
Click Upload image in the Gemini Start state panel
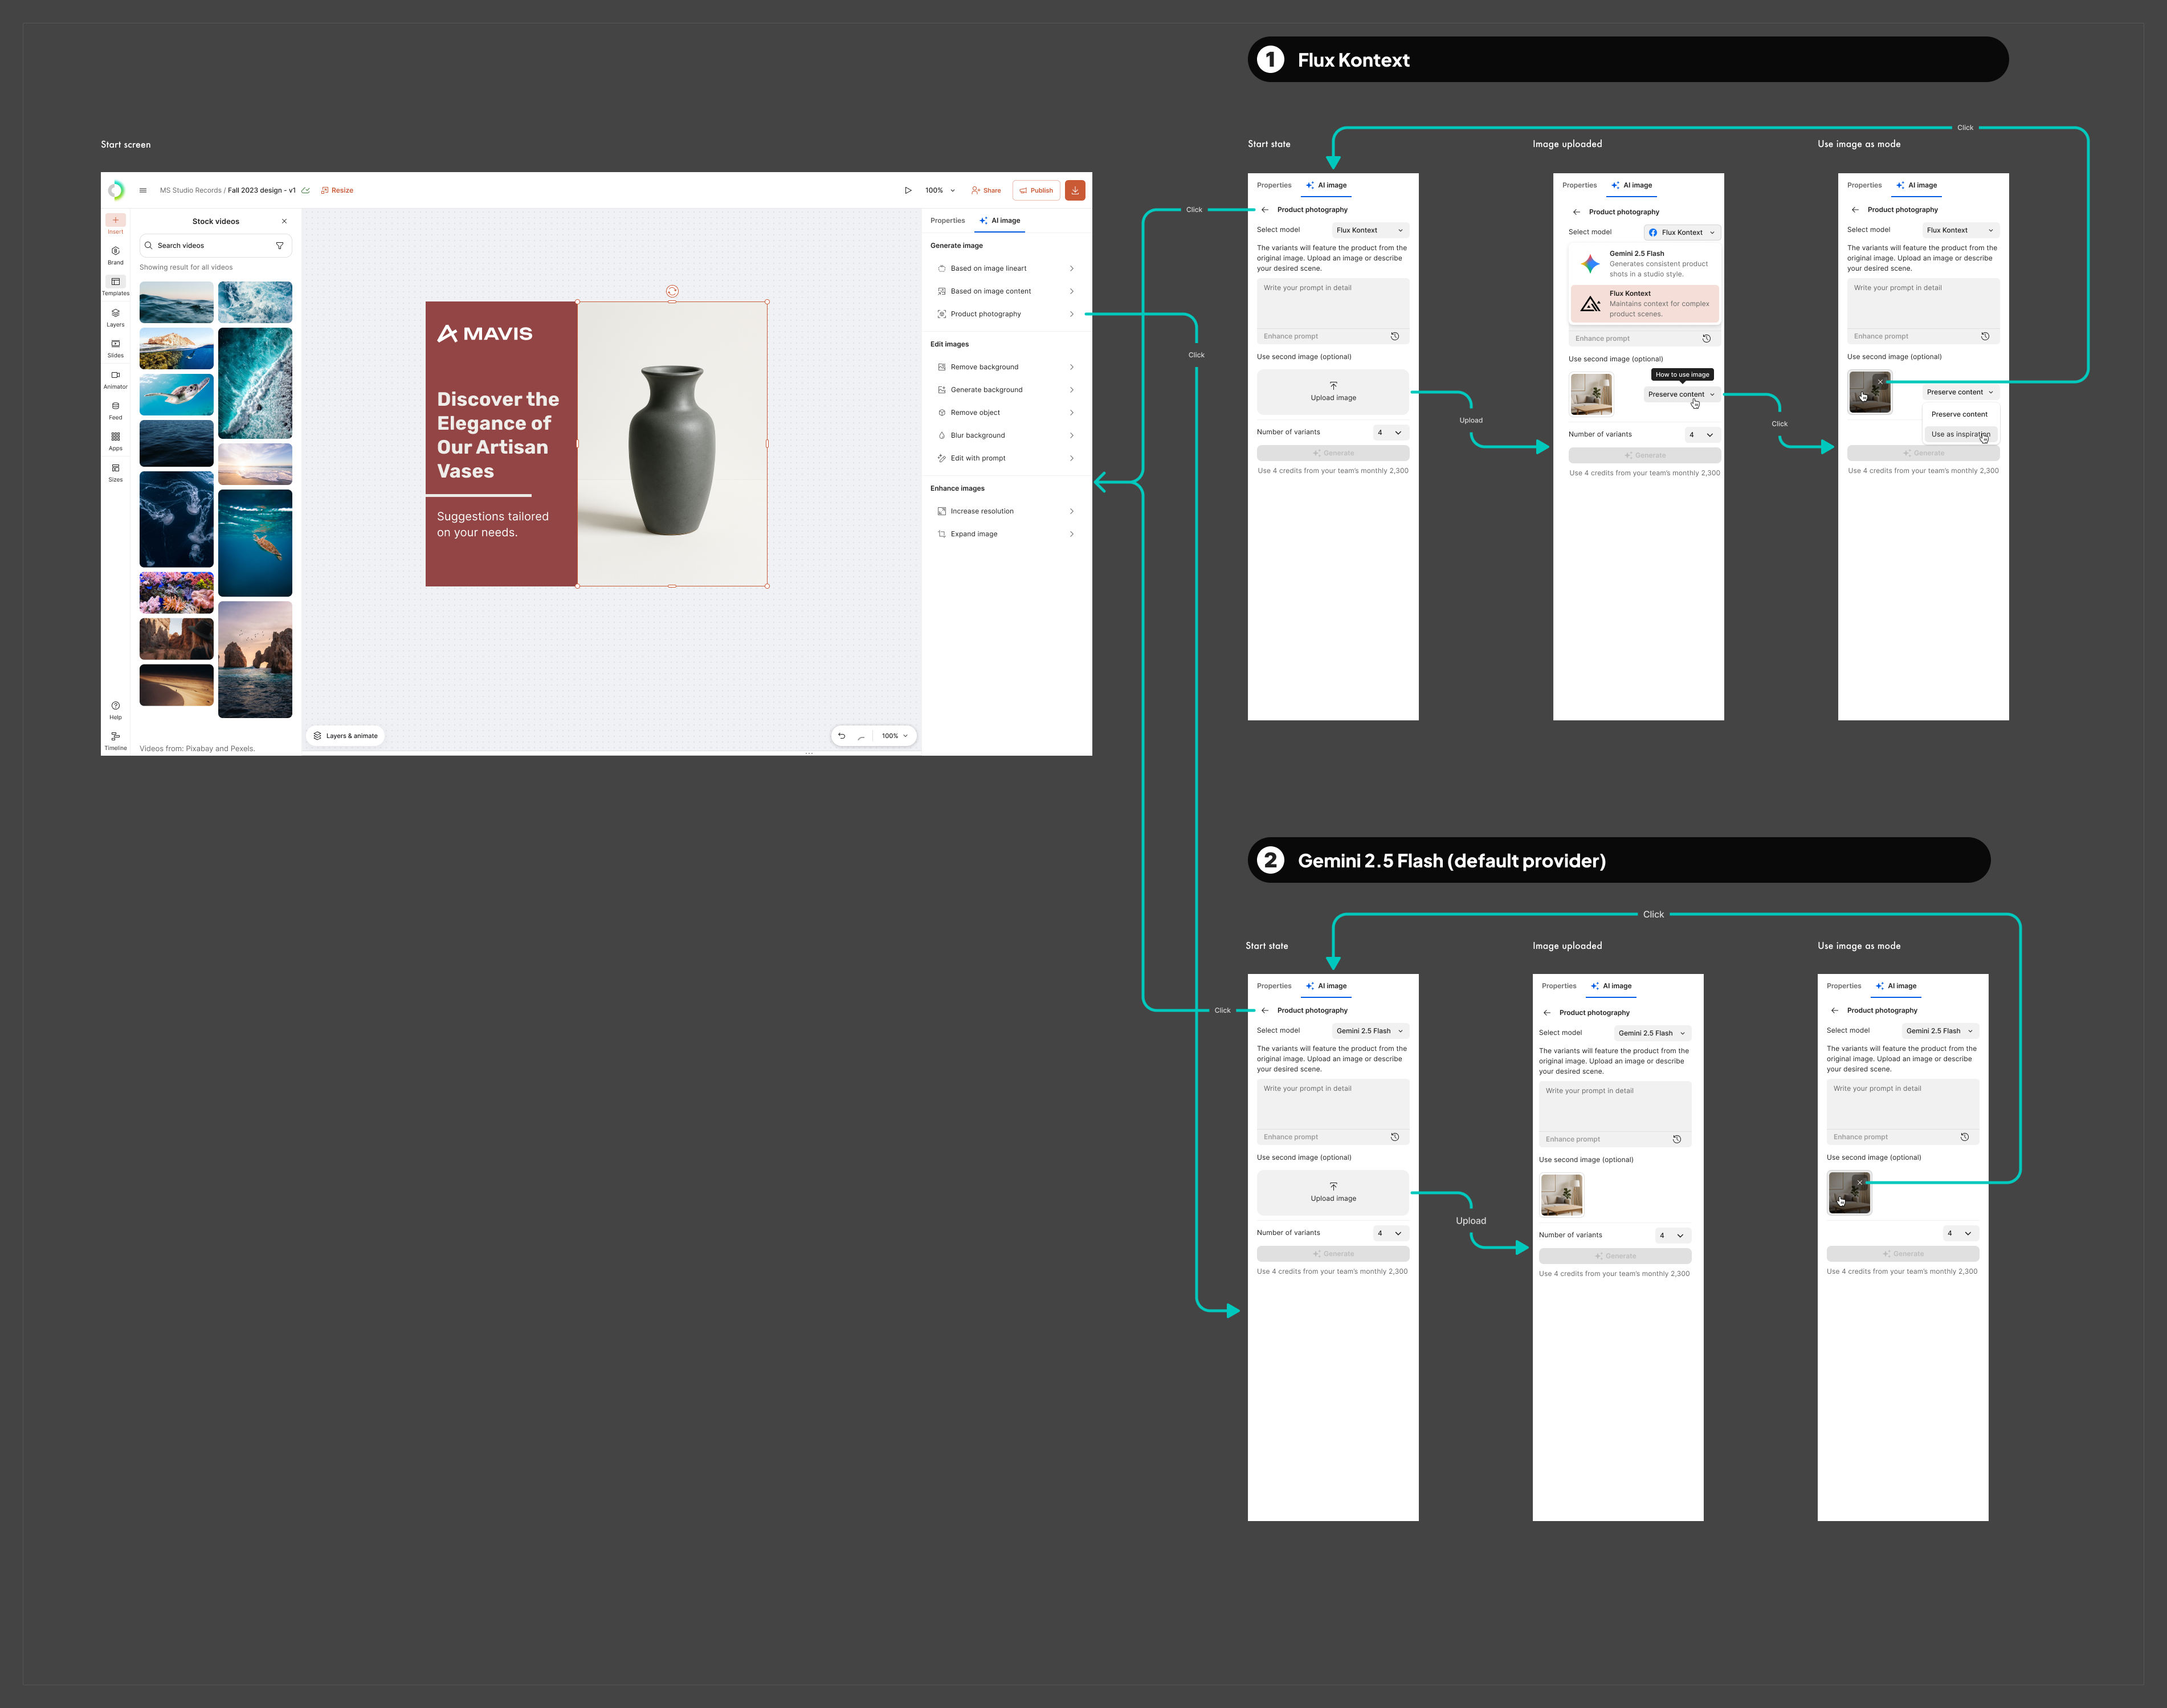1333,1192
